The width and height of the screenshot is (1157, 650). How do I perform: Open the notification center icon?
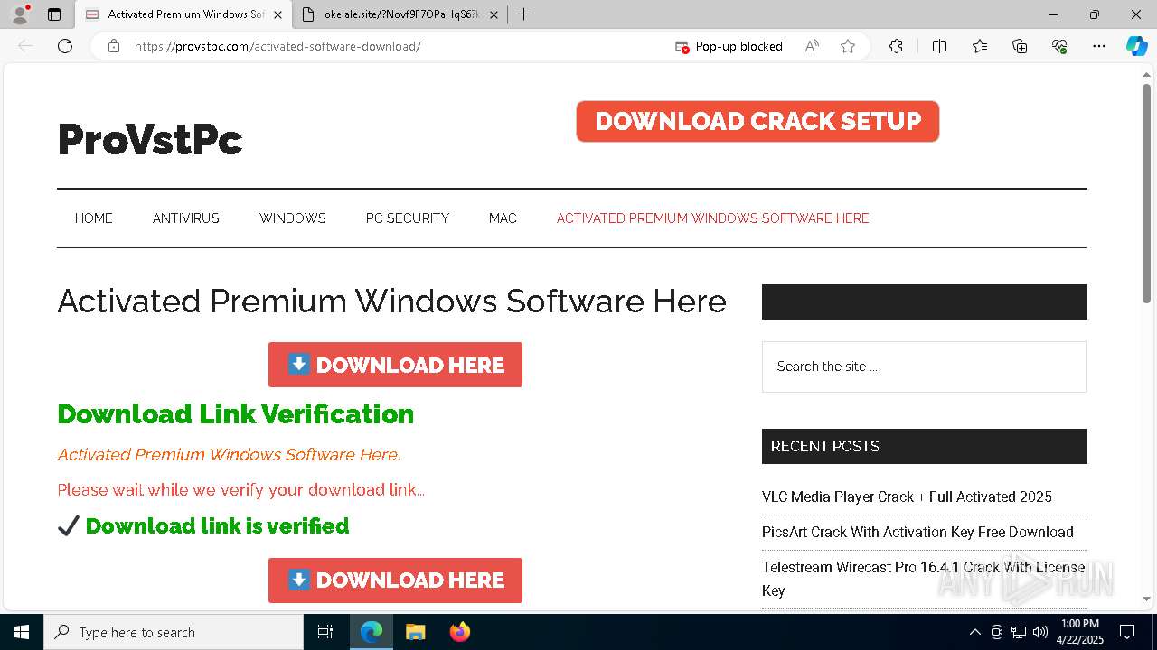[x=1127, y=632]
